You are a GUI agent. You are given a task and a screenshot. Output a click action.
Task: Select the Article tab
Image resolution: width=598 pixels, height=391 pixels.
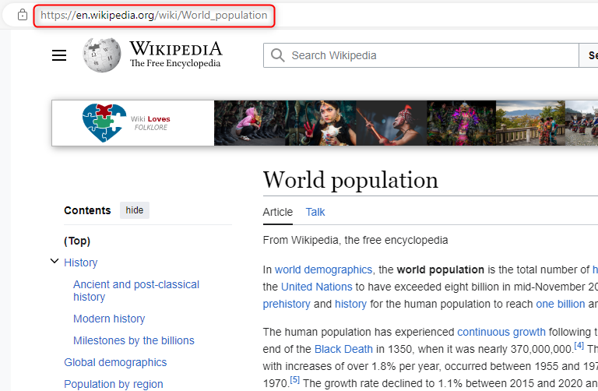click(278, 212)
